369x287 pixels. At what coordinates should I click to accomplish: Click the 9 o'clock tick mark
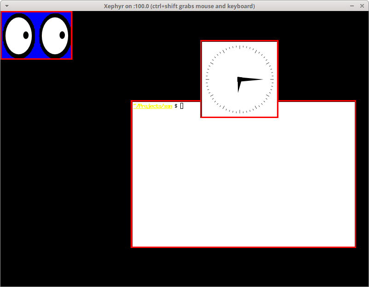[208, 79]
